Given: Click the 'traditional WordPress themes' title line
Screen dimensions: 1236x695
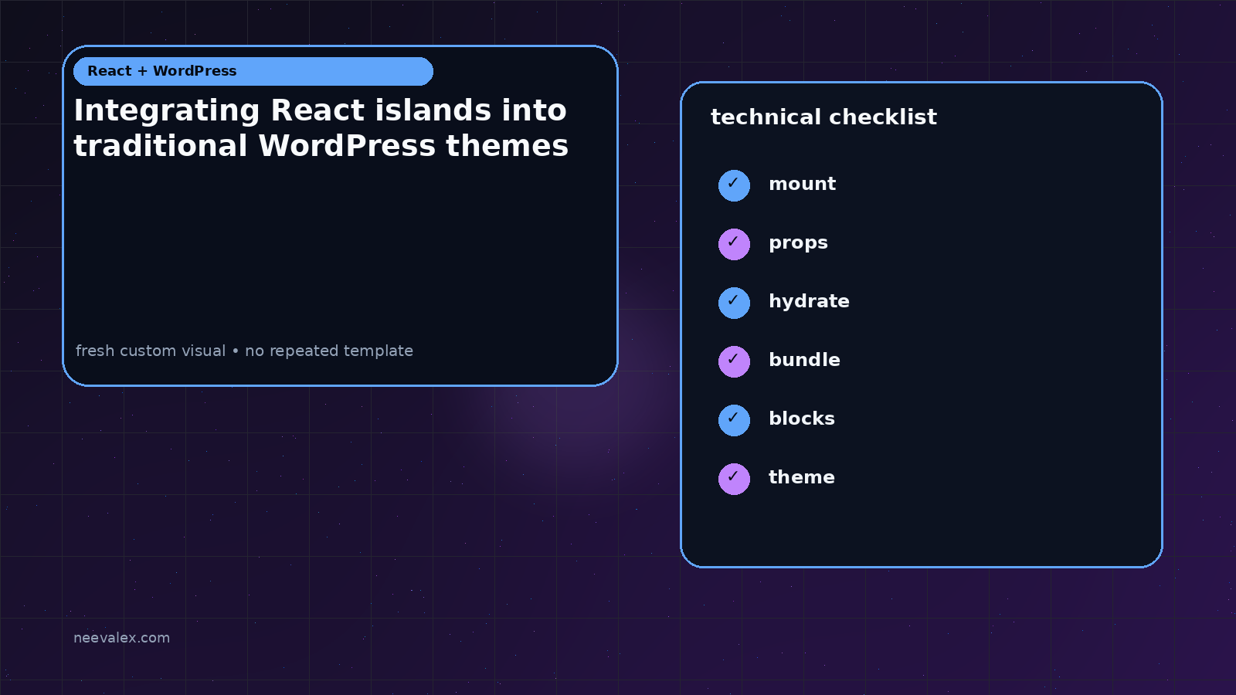Looking at the screenshot, I should pyautogui.click(x=321, y=146).
